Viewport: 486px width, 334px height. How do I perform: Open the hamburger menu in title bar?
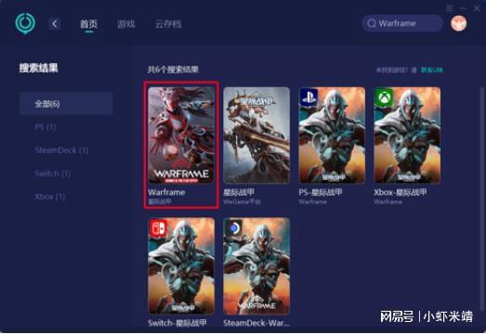pos(450,8)
